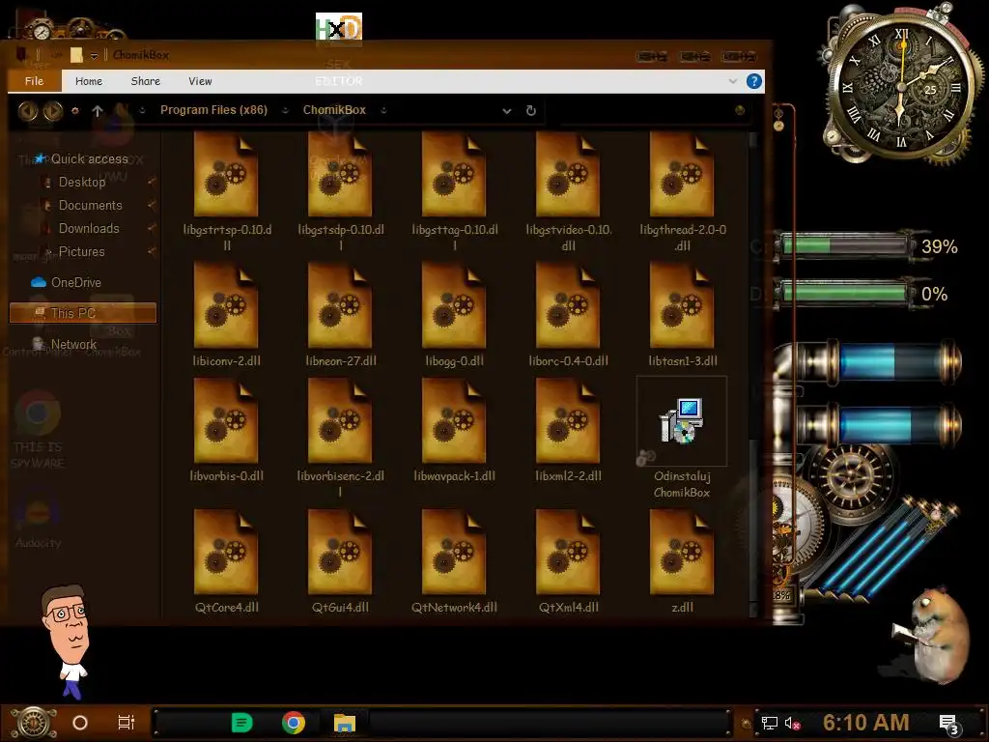This screenshot has height=742, width=989.
Task: Open the Share ribbon tab
Action: tap(146, 81)
